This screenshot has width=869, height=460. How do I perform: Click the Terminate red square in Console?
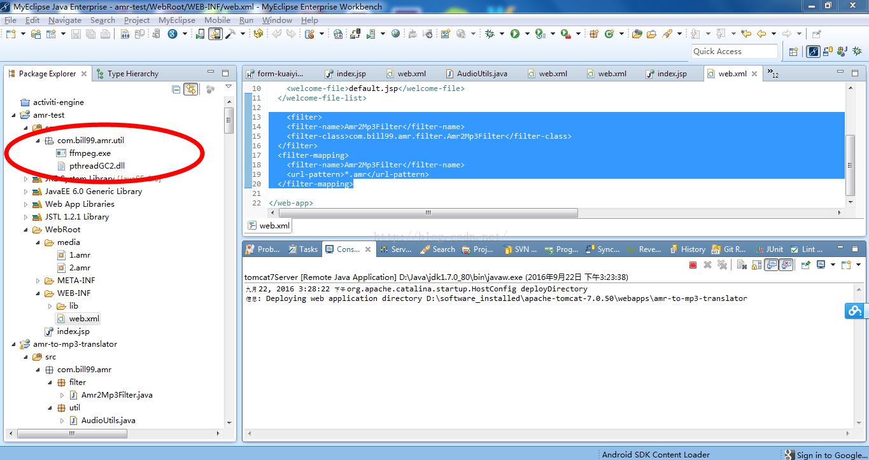click(693, 265)
